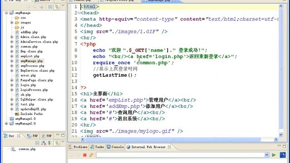Screen dimensions: 290x163
Task: Stop loading with red stop button
Action: pyautogui.click(x=85, y=155)
